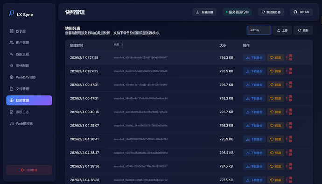Go to 文件管理 in the sidebar

pyautogui.click(x=29, y=89)
